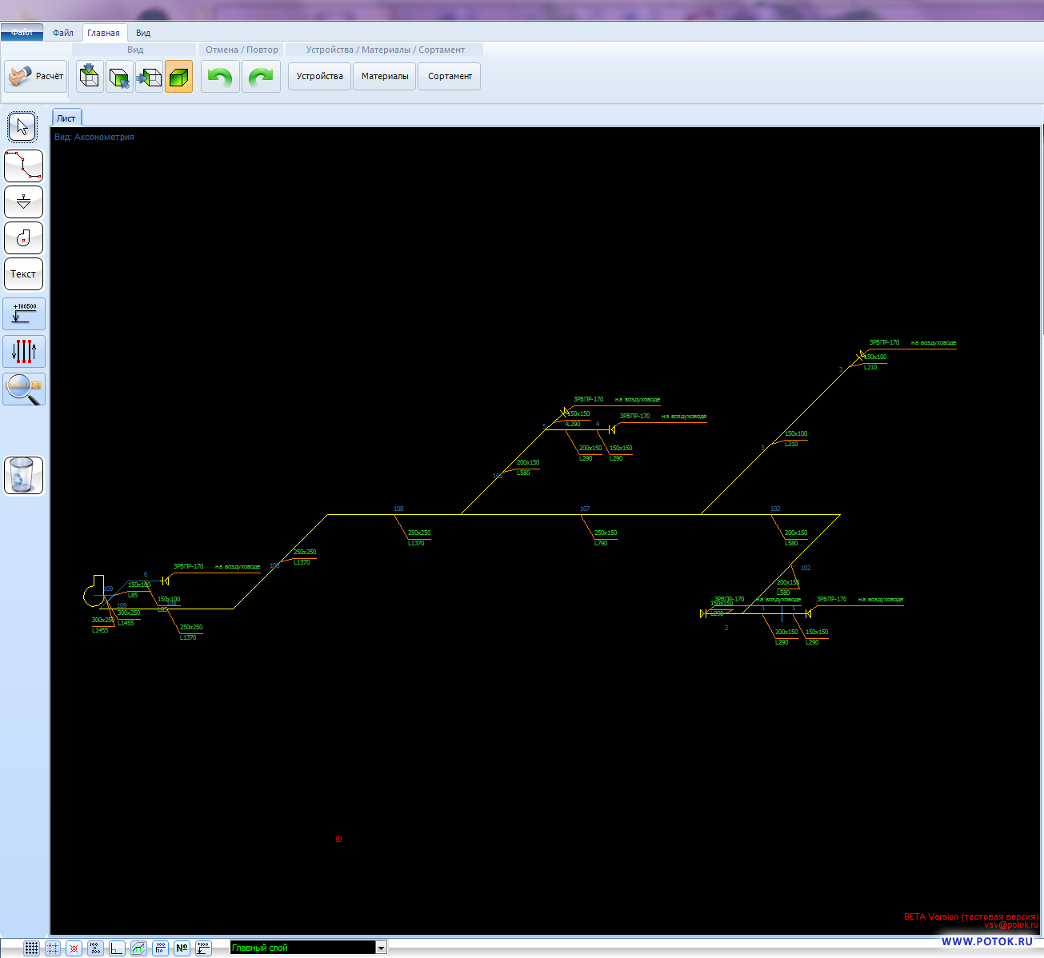Screen dimensions: 1044x958
Task: Pick the air diffuser triangle tool
Action: [23, 202]
